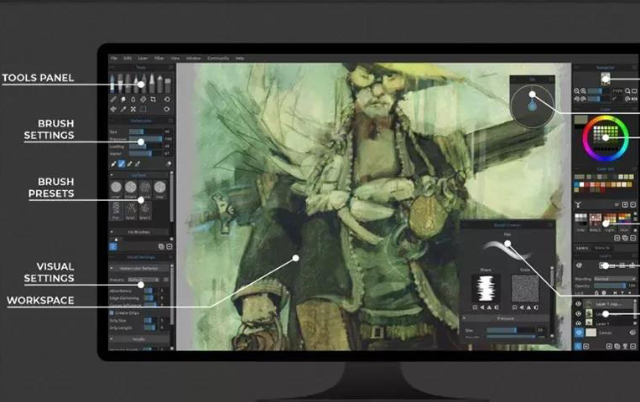Toggle right-side eye icon on Canvas row
The width and height of the screenshot is (640, 402).
pyautogui.click(x=632, y=332)
